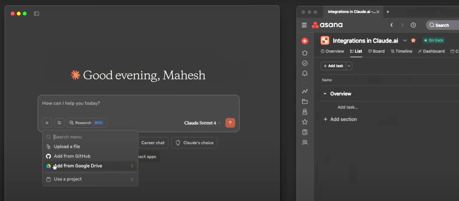Open the dropdown arrow next to Add task
The height and width of the screenshot is (201, 459).
(x=349, y=66)
